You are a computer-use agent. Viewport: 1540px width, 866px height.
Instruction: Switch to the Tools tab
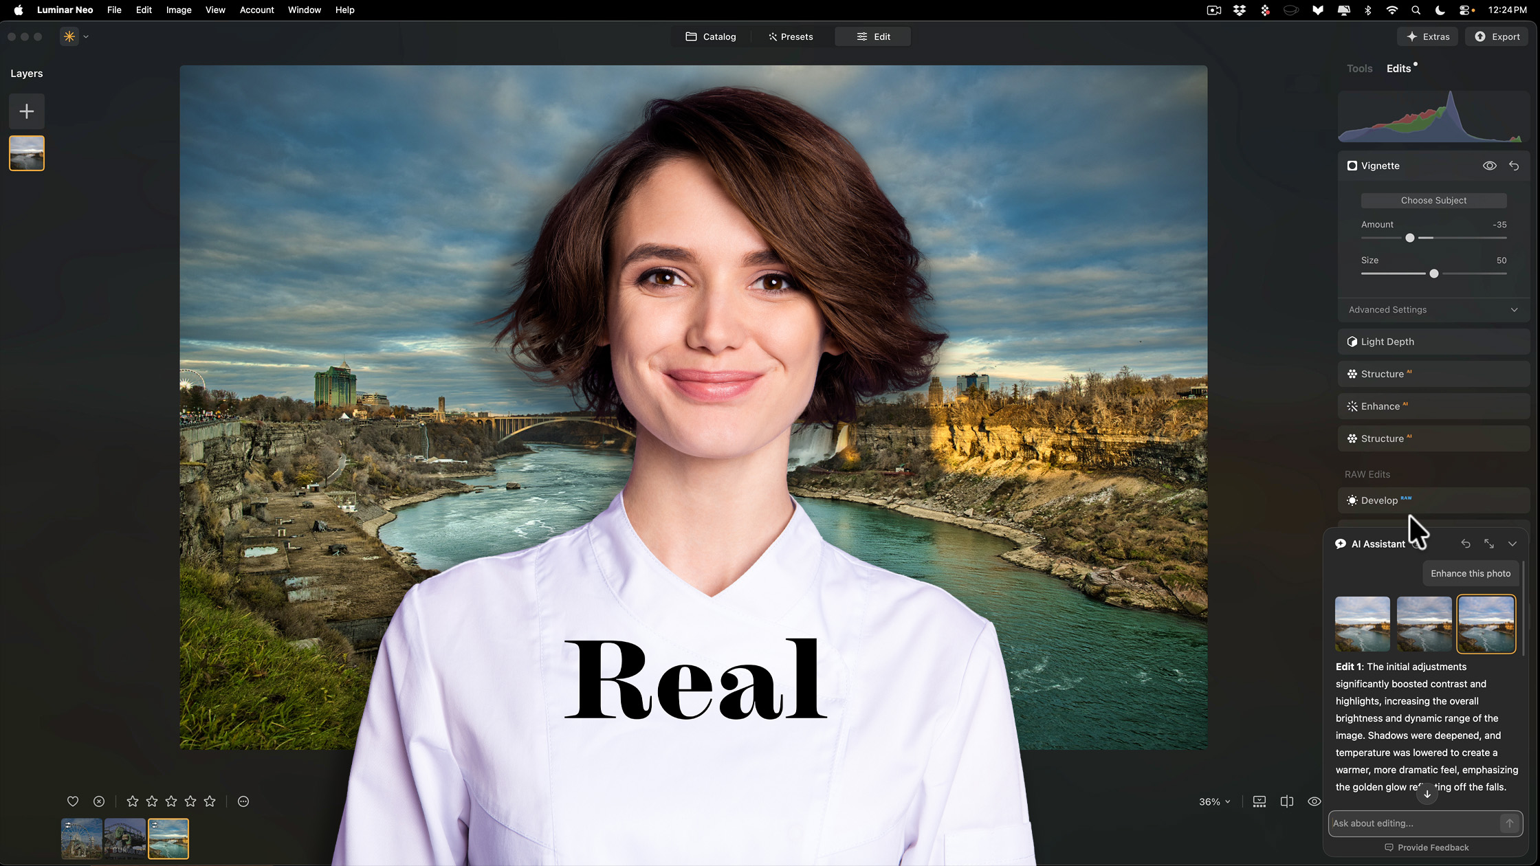point(1359,68)
